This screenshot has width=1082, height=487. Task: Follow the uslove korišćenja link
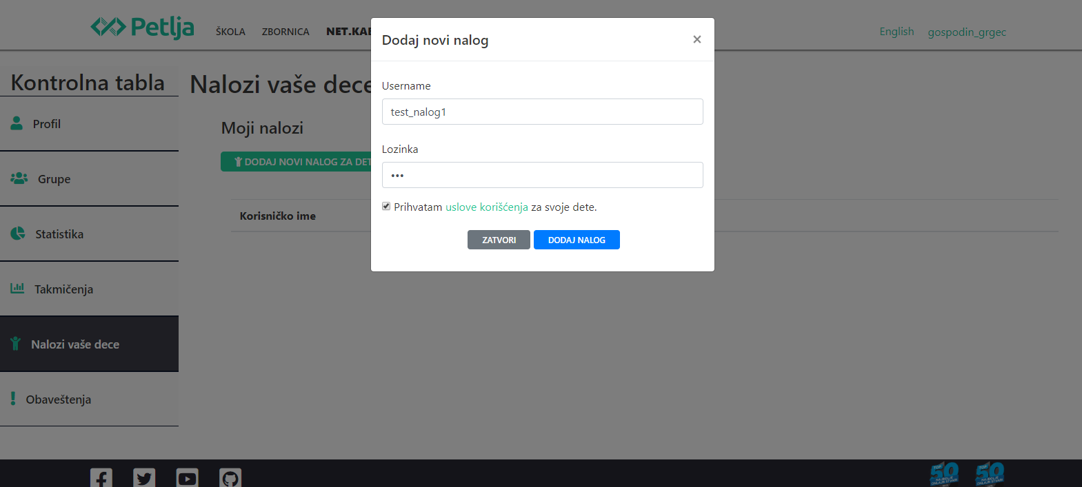[x=486, y=207]
